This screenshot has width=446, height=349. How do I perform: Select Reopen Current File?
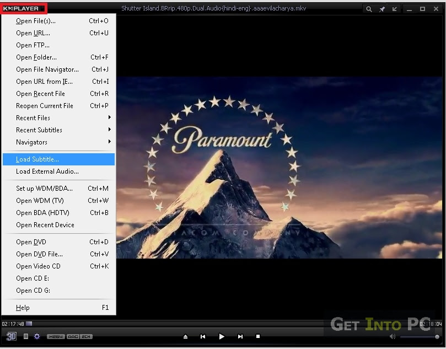click(x=58, y=106)
